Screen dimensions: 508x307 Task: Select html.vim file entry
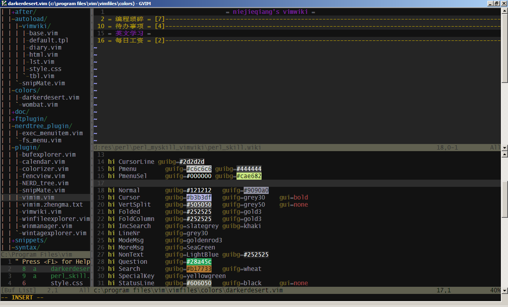point(44,55)
